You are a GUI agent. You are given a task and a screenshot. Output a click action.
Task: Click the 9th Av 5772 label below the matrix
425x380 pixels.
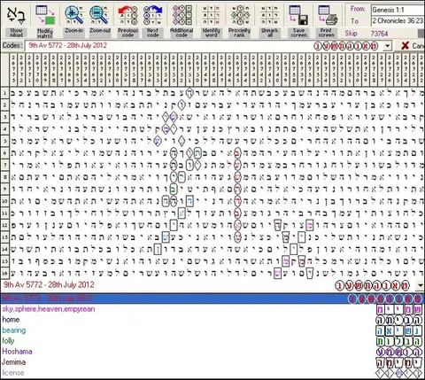49,285
